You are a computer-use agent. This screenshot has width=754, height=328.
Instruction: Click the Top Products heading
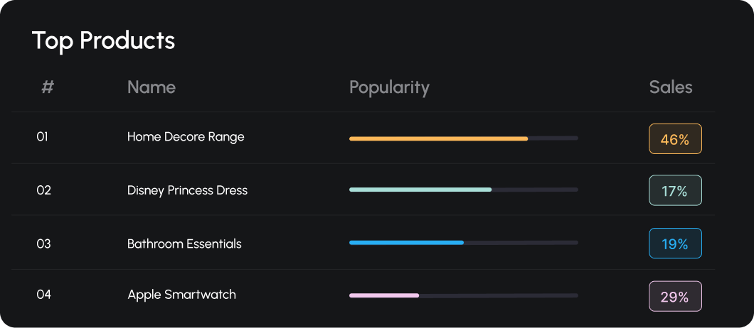point(103,40)
